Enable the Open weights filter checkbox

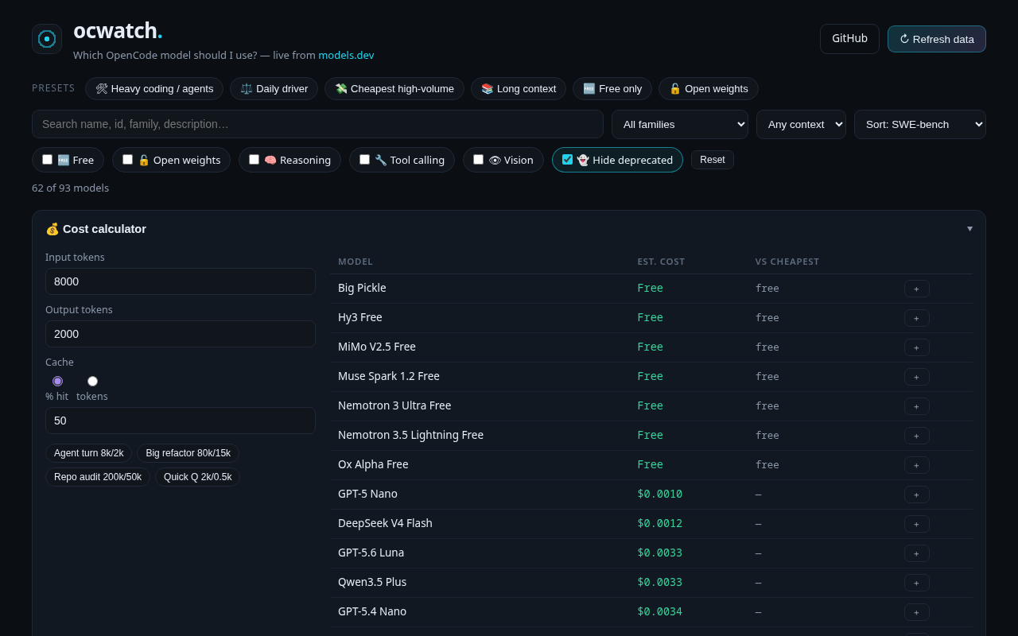[127, 160]
